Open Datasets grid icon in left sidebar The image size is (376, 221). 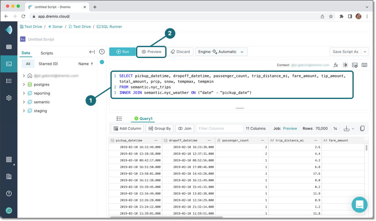9,47
